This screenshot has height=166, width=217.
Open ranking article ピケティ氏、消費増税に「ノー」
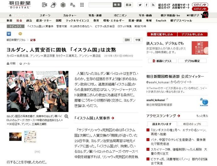pos(179,161)
